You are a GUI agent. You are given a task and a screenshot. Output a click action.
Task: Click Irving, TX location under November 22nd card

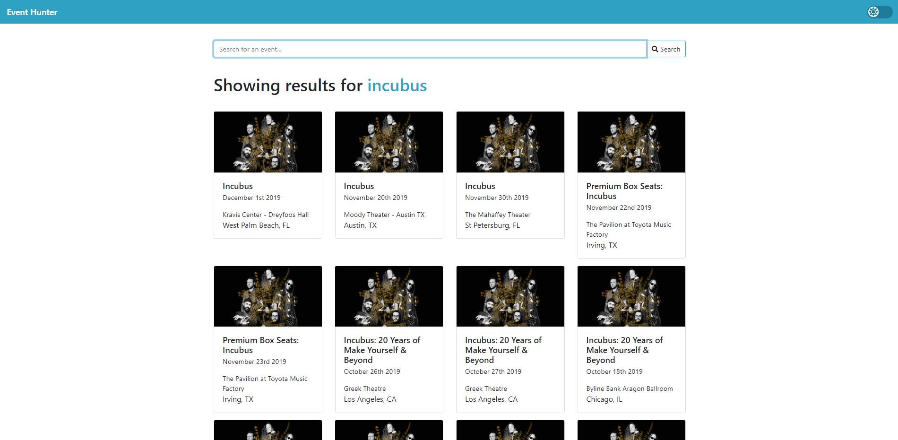(x=602, y=245)
